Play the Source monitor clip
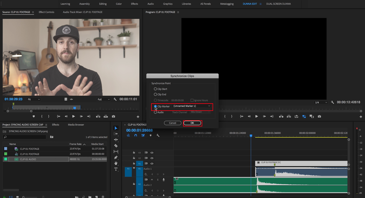 74,116
